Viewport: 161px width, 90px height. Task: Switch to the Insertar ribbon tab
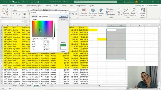coord(20,6)
